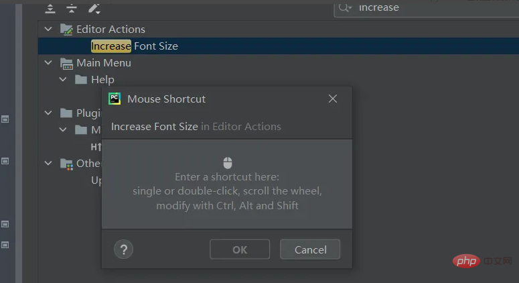The width and height of the screenshot is (519, 283).
Task: Click the Plugins folder icon
Action: tap(66, 113)
